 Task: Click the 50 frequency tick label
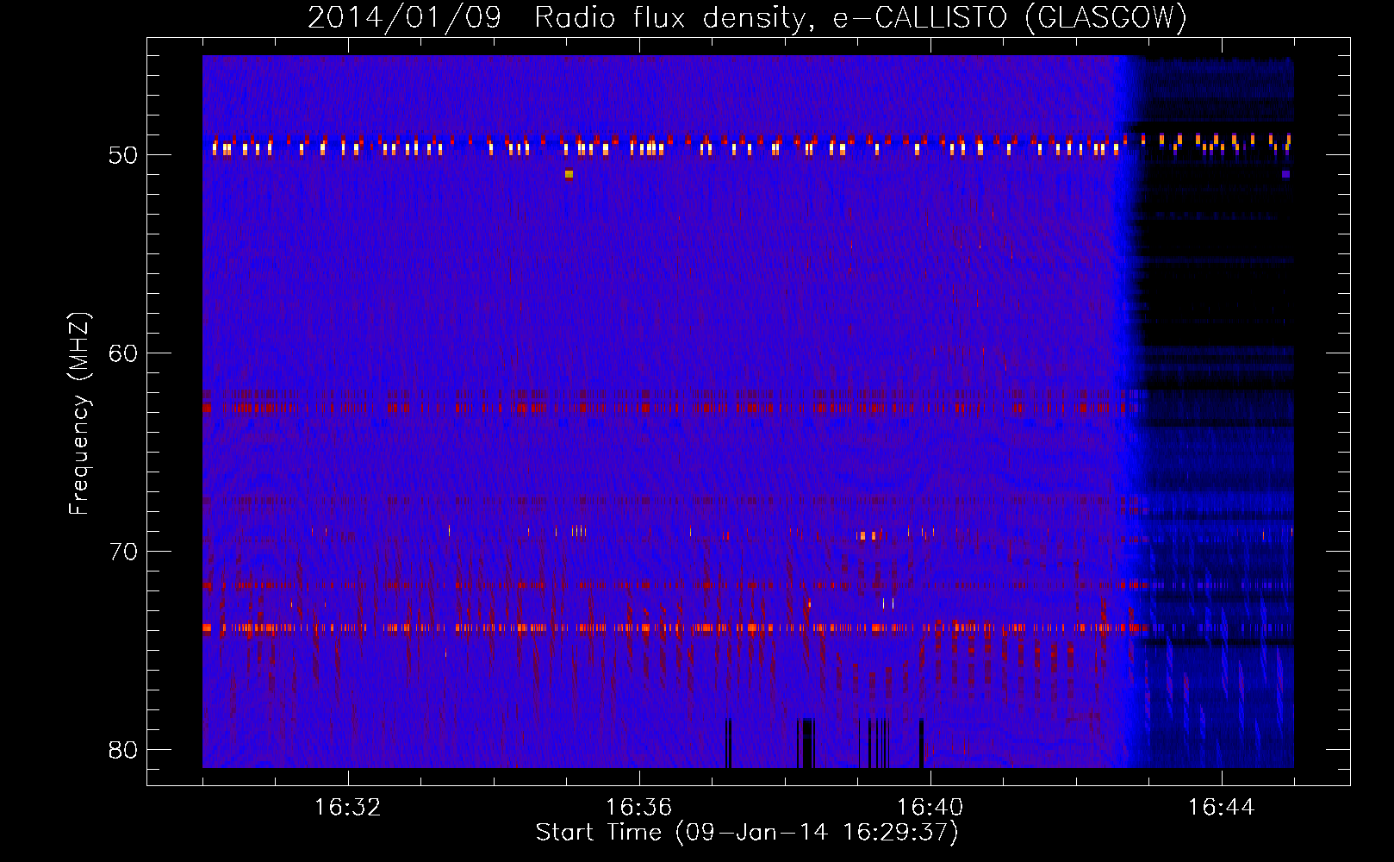(124, 155)
